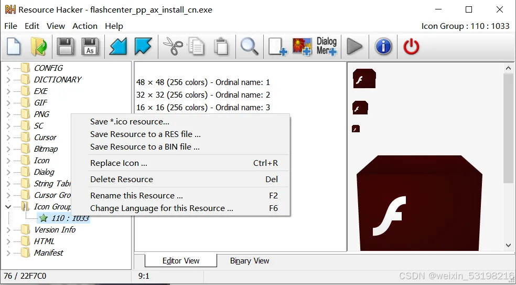Open the View menu
Screen dimensions: 516x285
tap(56, 26)
